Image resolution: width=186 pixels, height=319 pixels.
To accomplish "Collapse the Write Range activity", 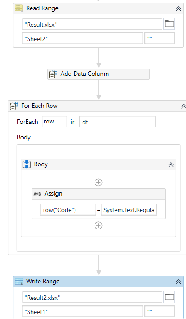I will click(x=178, y=282).
